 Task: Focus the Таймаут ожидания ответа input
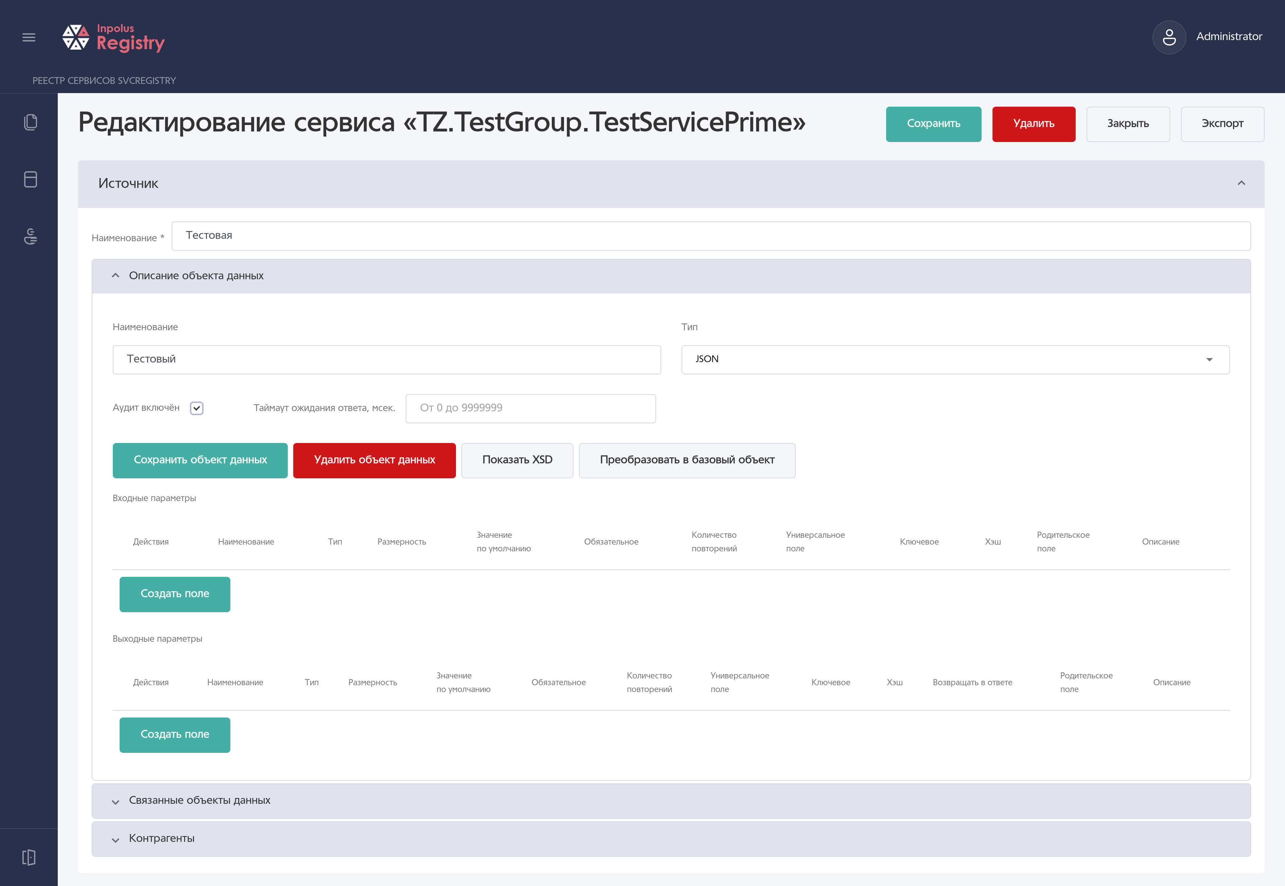point(530,408)
